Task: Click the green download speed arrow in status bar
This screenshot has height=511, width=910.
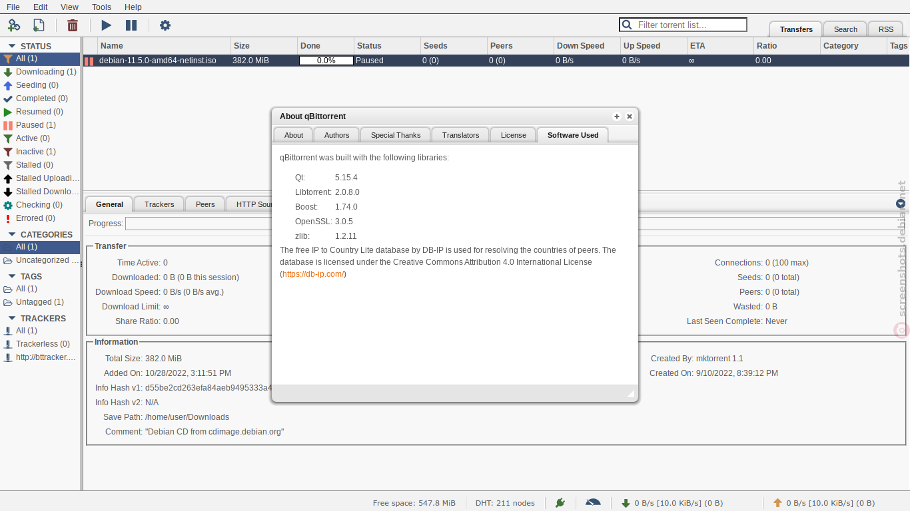Action: pos(626,503)
